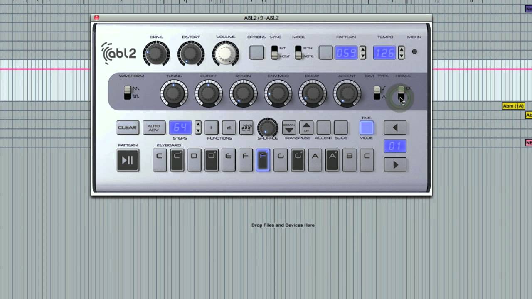The image size is (532, 299).
Task: Toggle the Slide button
Action: 341,127
